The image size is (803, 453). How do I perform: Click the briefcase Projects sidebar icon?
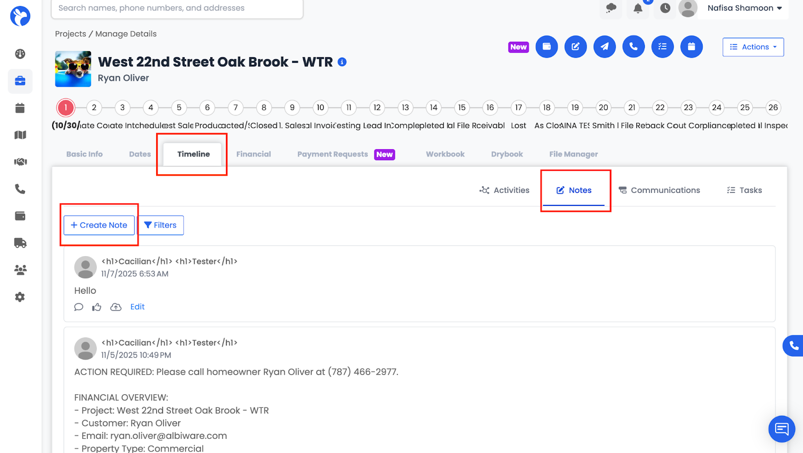[20, 81]
